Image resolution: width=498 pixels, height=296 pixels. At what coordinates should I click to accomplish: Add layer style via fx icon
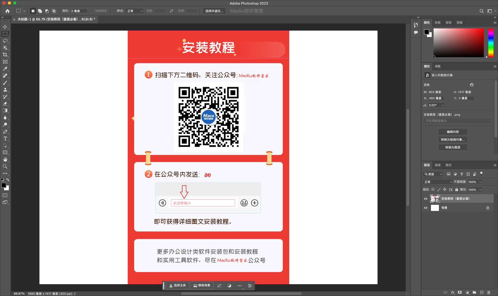[x=453, y=293]
